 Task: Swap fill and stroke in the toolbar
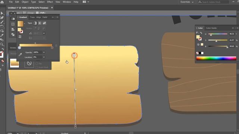point(3,49)
